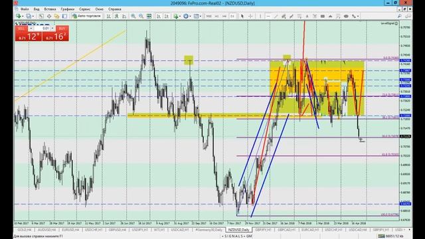This screenshot has width=425, height=239.
Task: Expand the Profiles dropdown arrow
Action: [x=33, y=16]
